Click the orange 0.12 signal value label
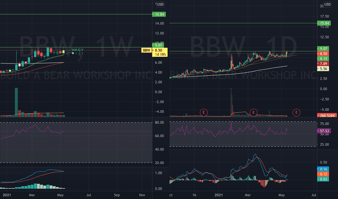338x199 pixels. 323,174
